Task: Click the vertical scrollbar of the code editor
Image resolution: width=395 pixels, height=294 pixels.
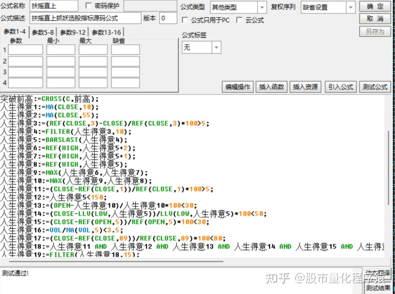Action: click(388, 167)
